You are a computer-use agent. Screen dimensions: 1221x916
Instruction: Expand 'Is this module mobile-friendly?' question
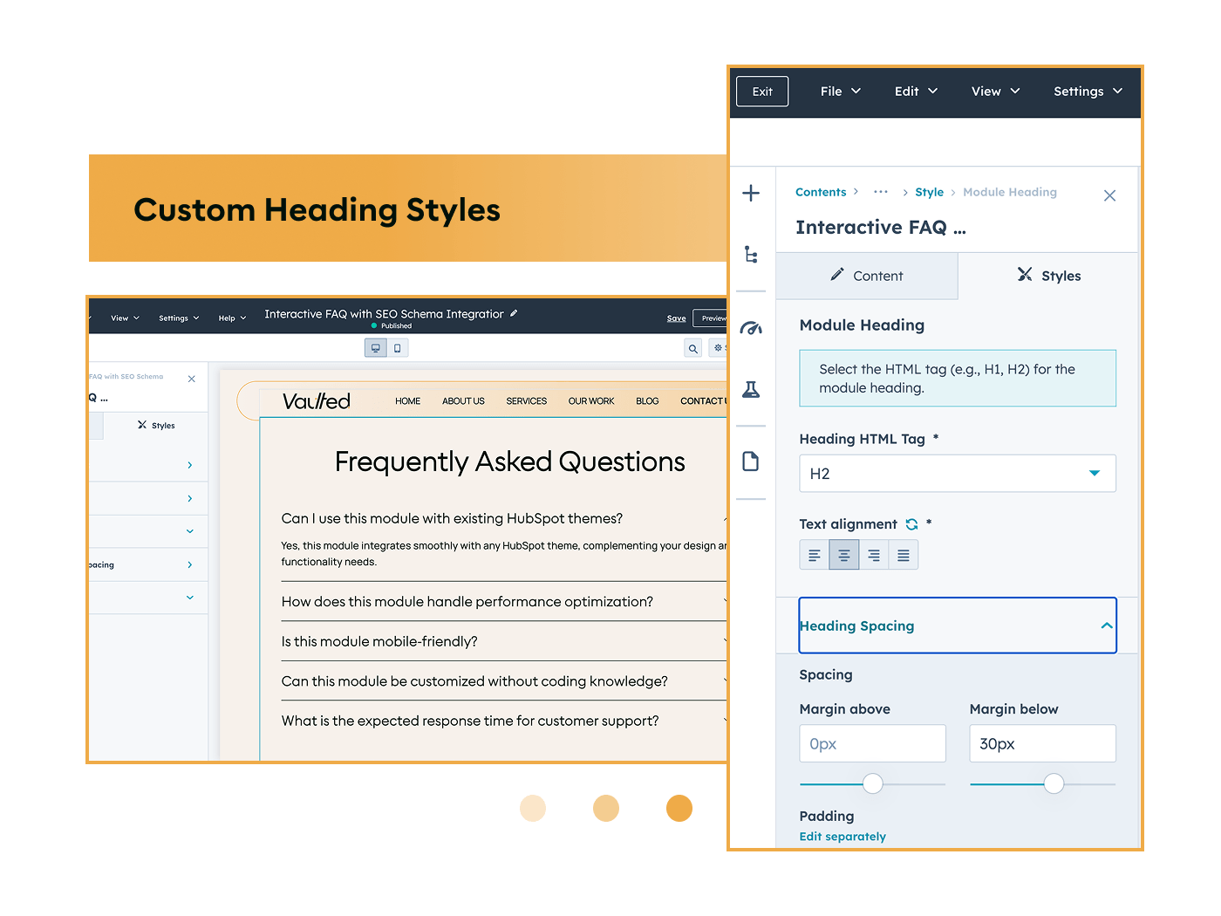[503, 641]
